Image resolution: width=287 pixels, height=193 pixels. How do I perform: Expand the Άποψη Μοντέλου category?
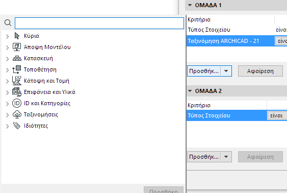click(7, 47)
